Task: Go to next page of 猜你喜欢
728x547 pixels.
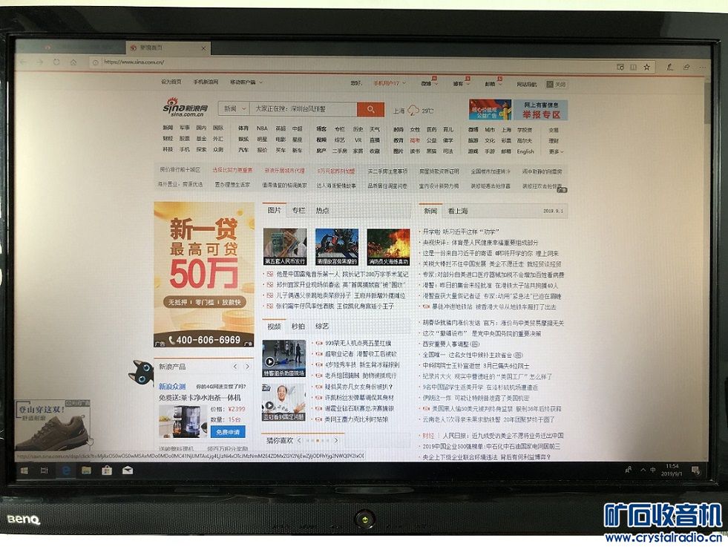Action: pos(335,440)
